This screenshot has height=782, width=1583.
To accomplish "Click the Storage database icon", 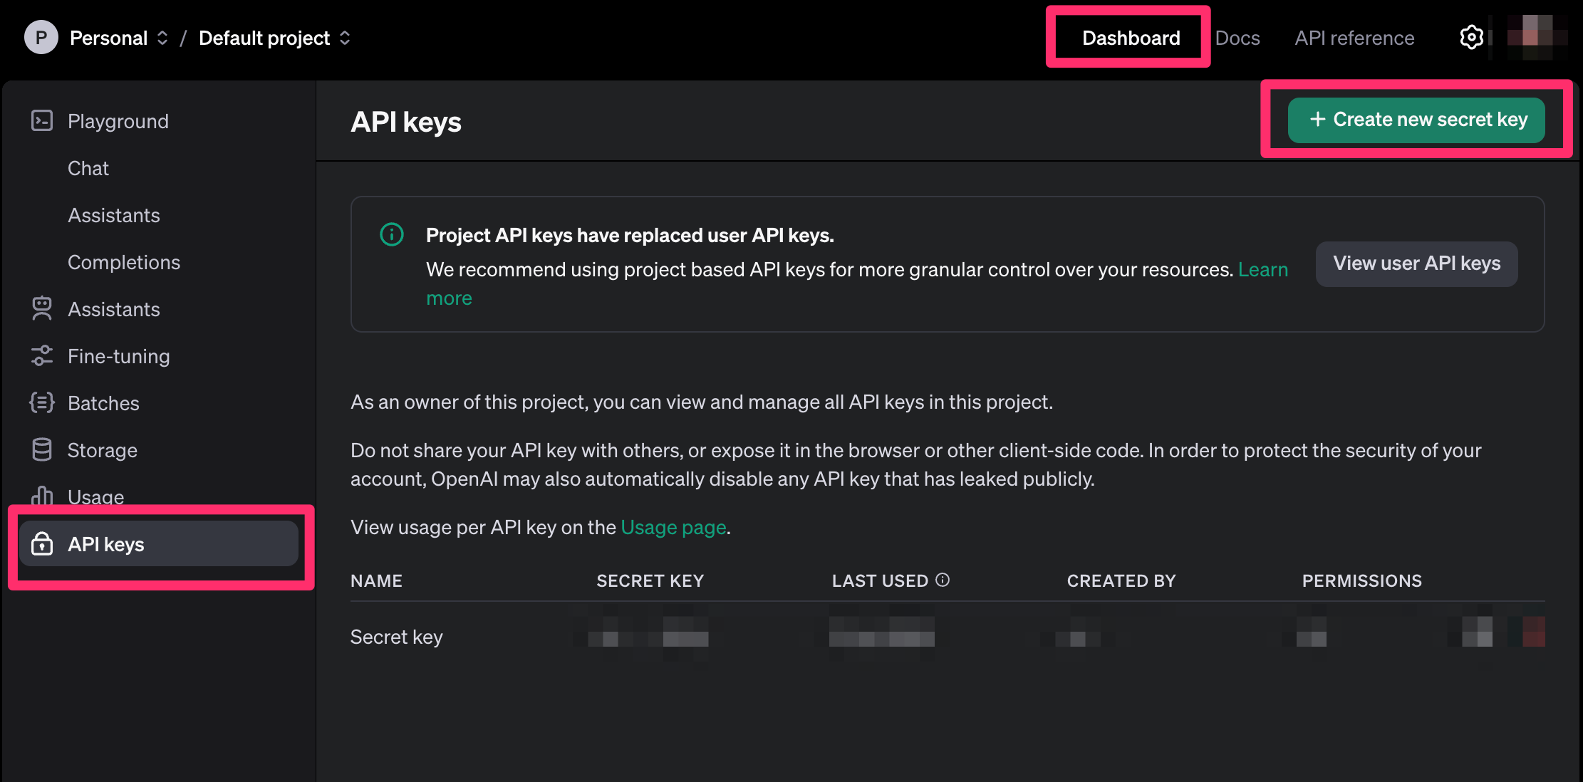I will [x=42, y=450].
